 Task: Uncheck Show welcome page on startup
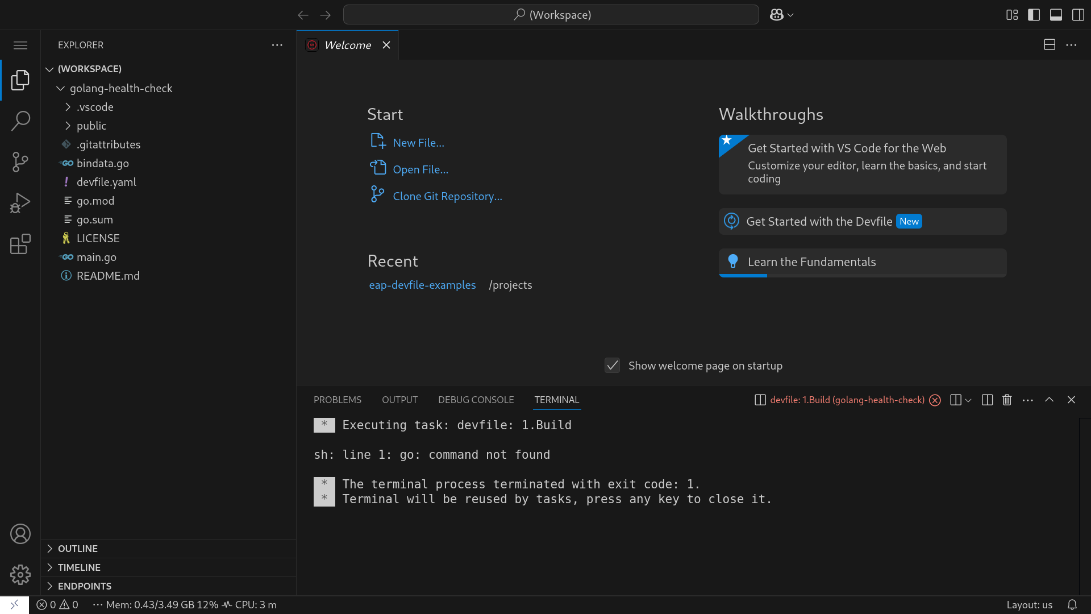[612, 366]
